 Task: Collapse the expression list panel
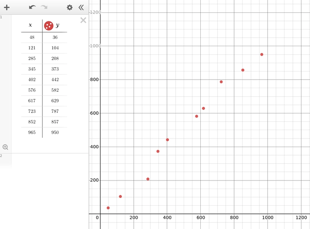(81, 7)
